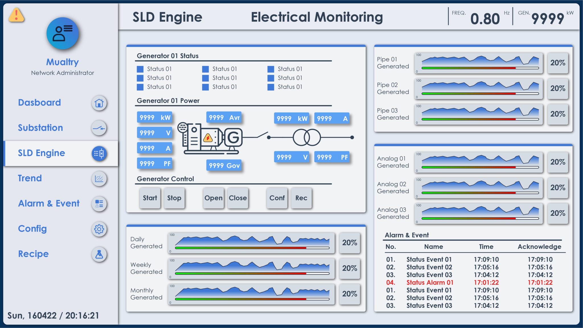Viewport: 583px width, 328px height.
Task: Open the Alarm & Event list icon
Action: [99, 204]
